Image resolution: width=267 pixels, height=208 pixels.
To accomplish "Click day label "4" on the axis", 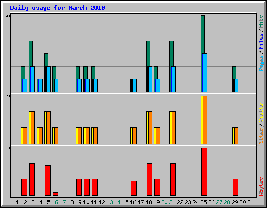I will pyautogui.click(x=41, y=202).
